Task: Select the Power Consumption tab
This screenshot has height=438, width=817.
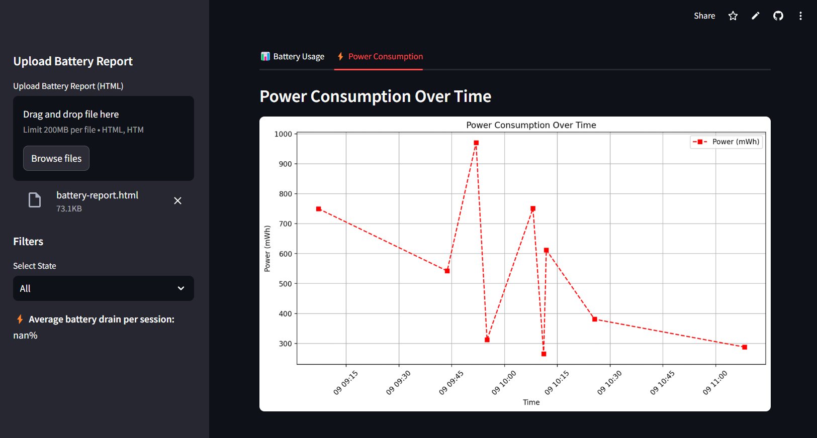Action: click(385, 57)
